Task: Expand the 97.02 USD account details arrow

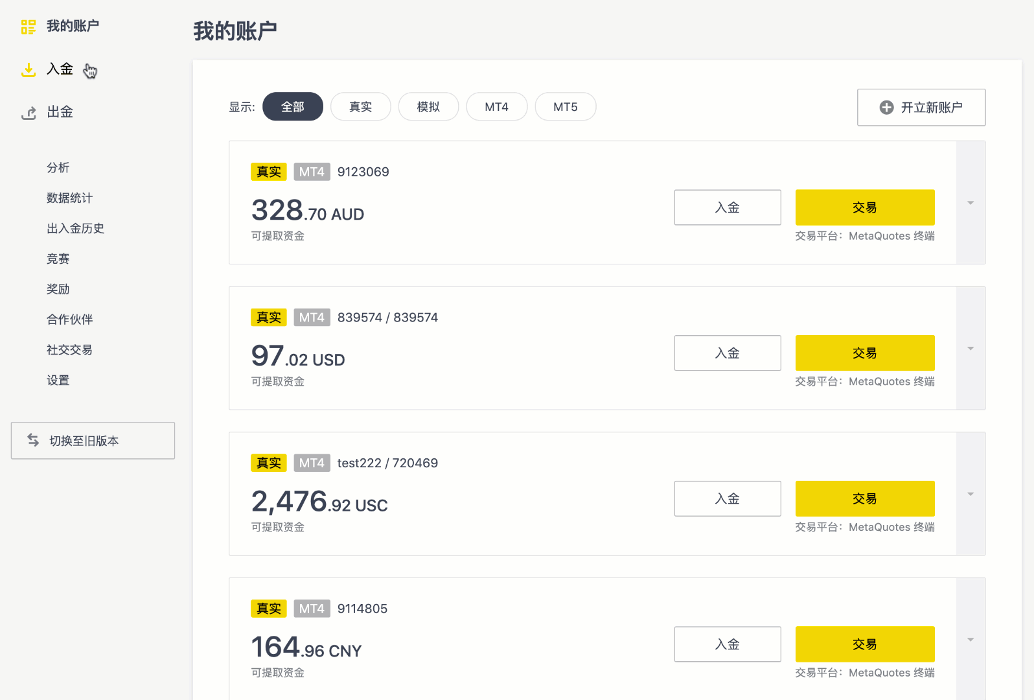Action: (971, 349)
